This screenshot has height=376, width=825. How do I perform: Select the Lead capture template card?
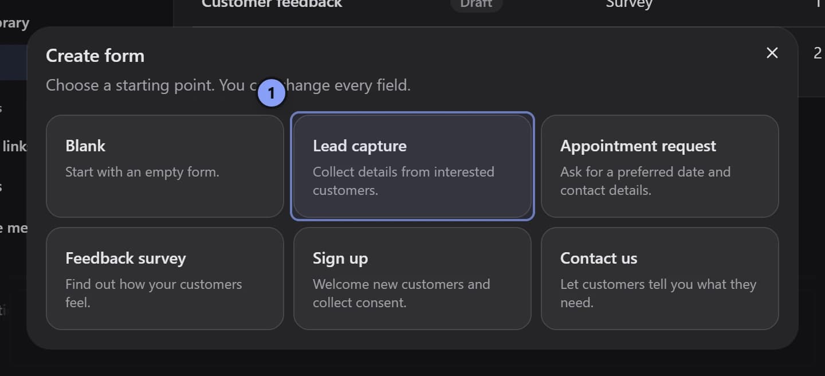pos(412,166)
